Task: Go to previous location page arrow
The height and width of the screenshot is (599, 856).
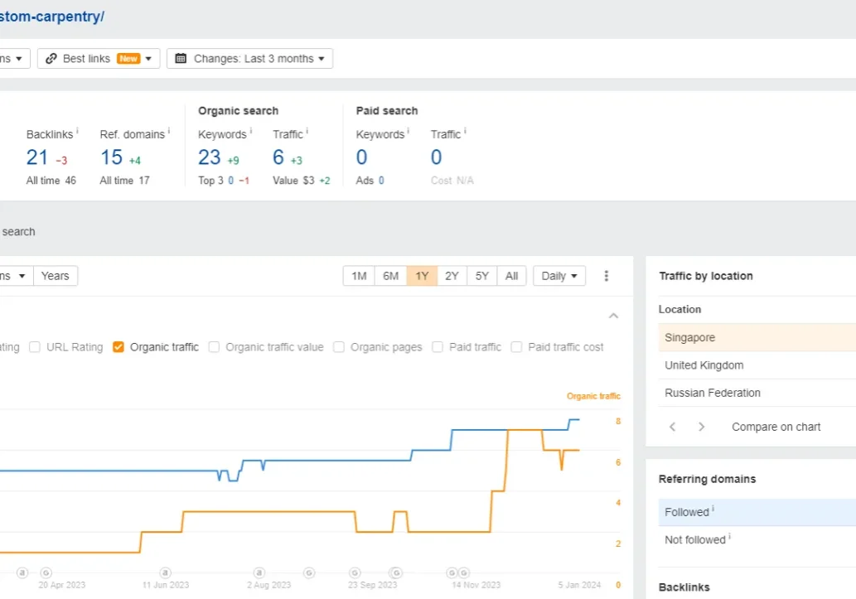Action: coord(673,427)
